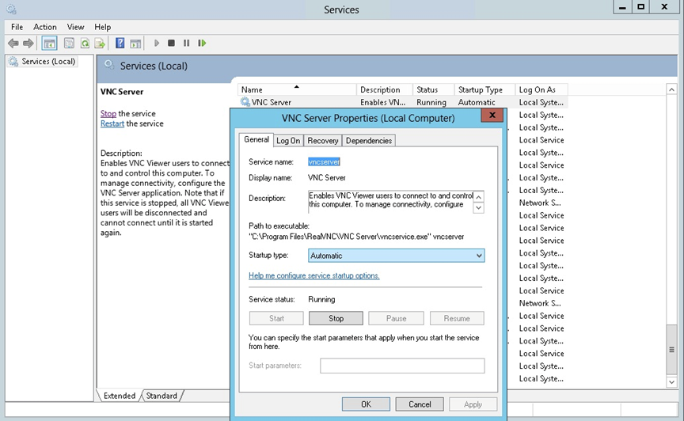Click the Restart the service link
Screen dimensions: 684x421
click(x=112, y=123)
